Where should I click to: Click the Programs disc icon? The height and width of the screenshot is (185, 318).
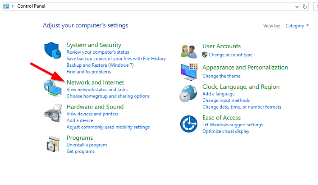click(53, 144)
